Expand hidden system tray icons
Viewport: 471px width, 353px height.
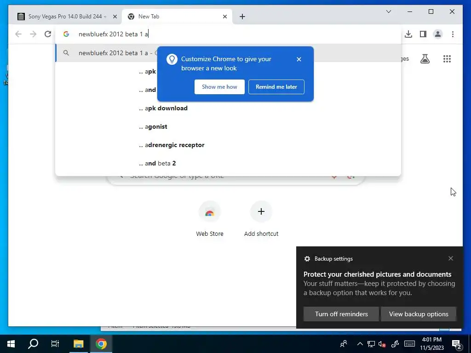point(360,344)
